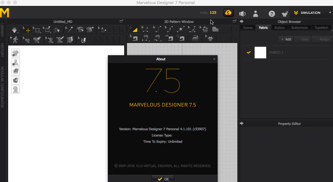333x182 pixels.
Task: Pop out the Untitled_MD 3D window
Action: coord(121,21)
